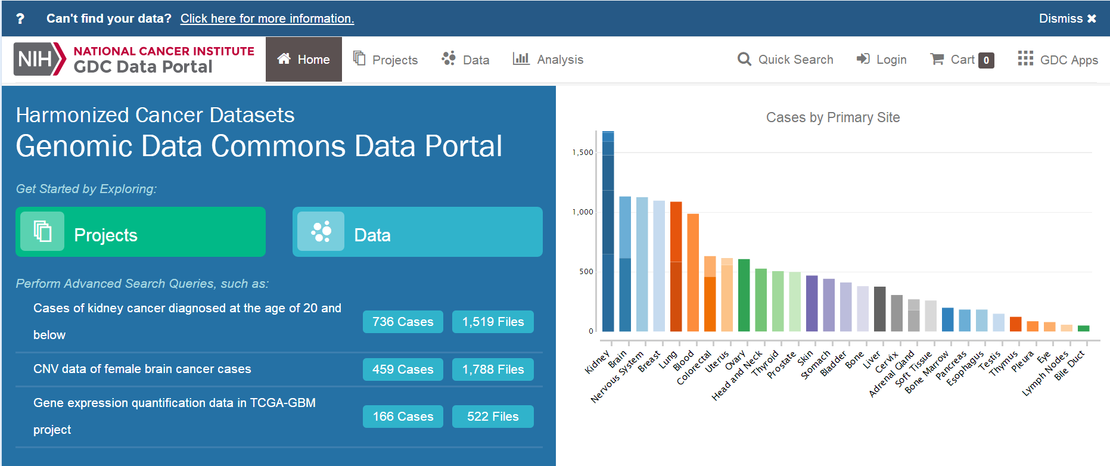Image resolution: width=1110 pixels, height=466 pixels.
Task: Select the dark gray Liver bar
Action: pyautogui.click(x=879, y=309)
